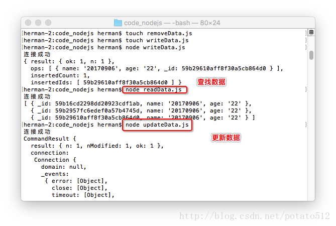Viewport: 336px width, 226px height.
Task: Click the 'timeout: [Object],' output line
Action: click(83, 195)
